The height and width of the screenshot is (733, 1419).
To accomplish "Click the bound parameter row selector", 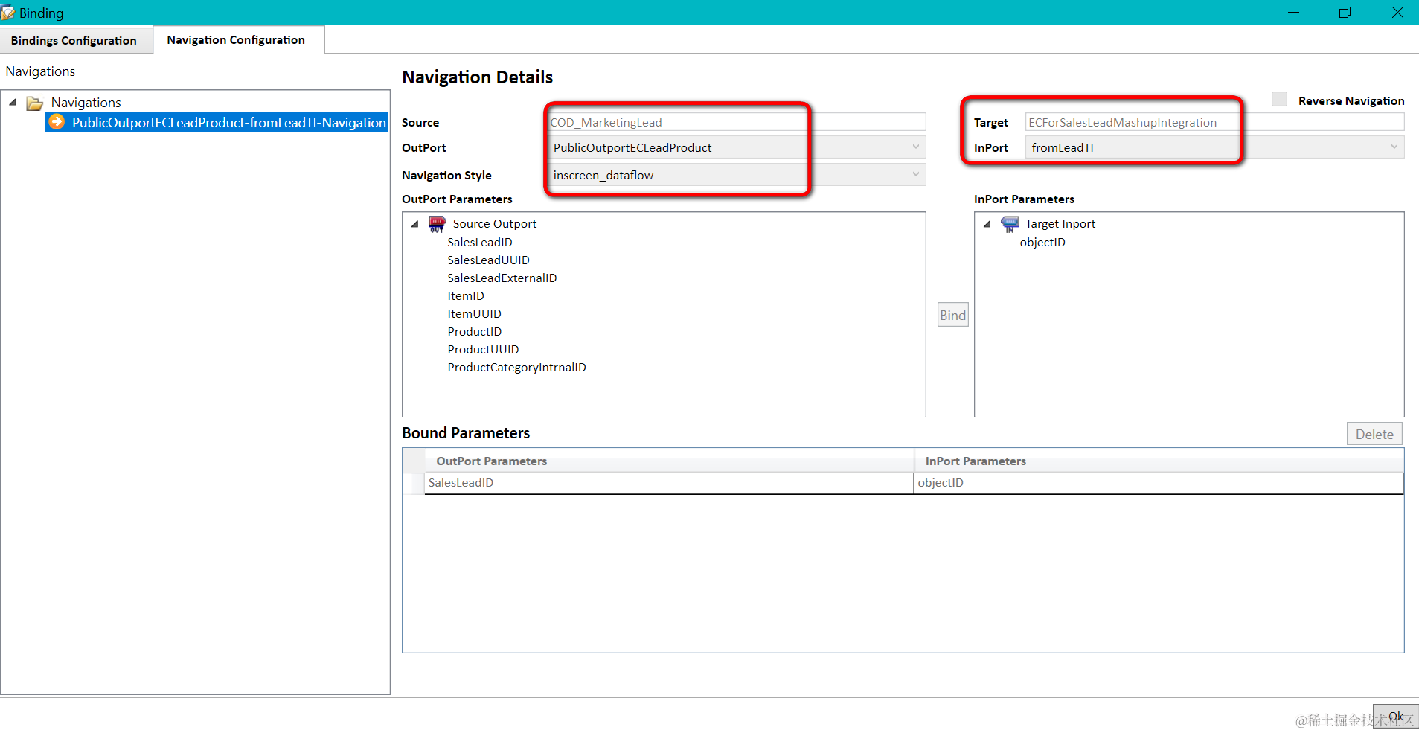I will (x=414, y=482).
